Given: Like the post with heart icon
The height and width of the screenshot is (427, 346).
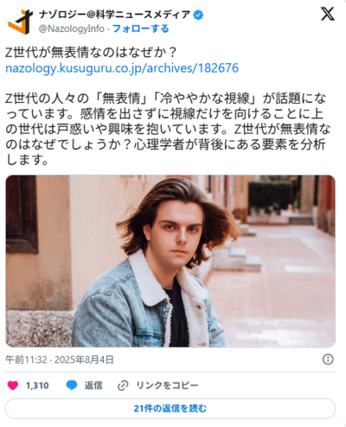Looking at the screenshot, I should point(13,386).
